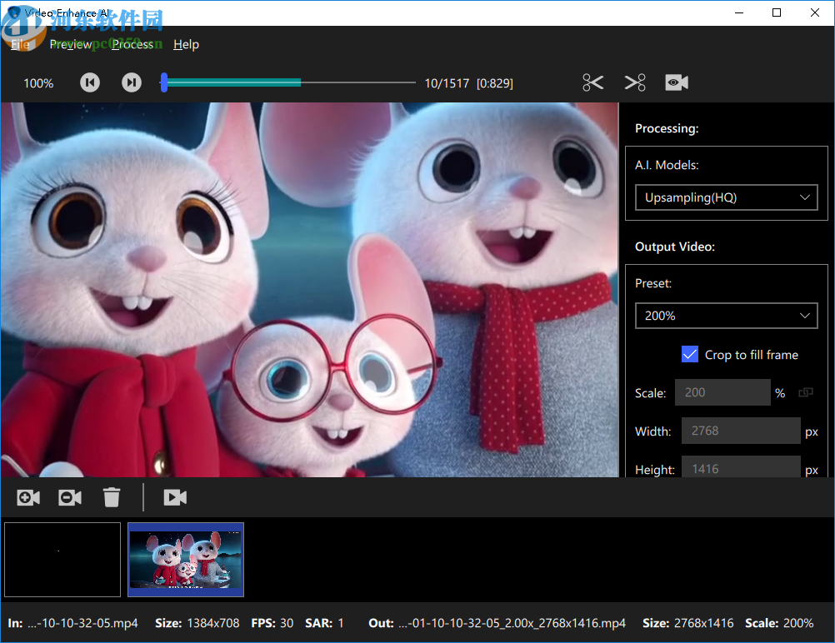
Task: Click the crossed scissors trim icon
Action: 635,82
